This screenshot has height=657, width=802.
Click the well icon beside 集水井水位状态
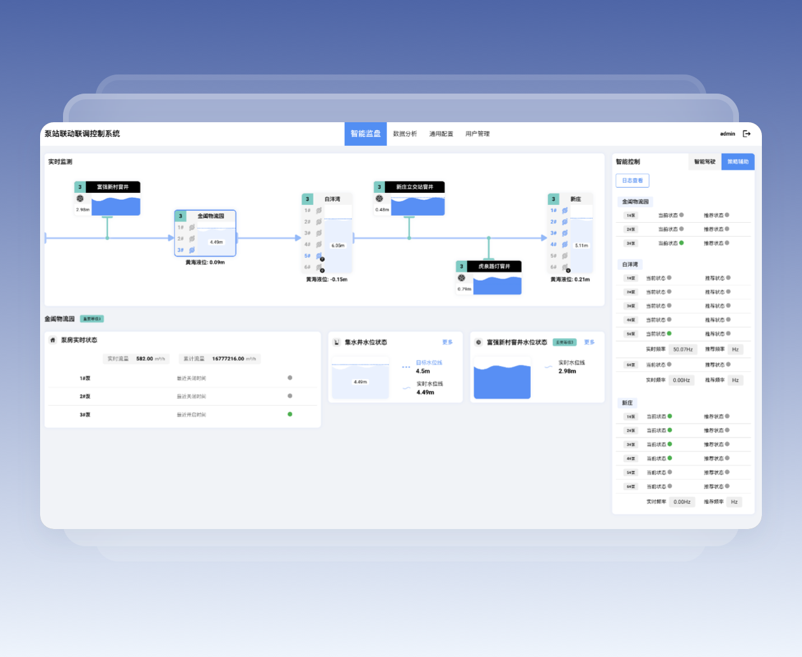coord(337,343)
